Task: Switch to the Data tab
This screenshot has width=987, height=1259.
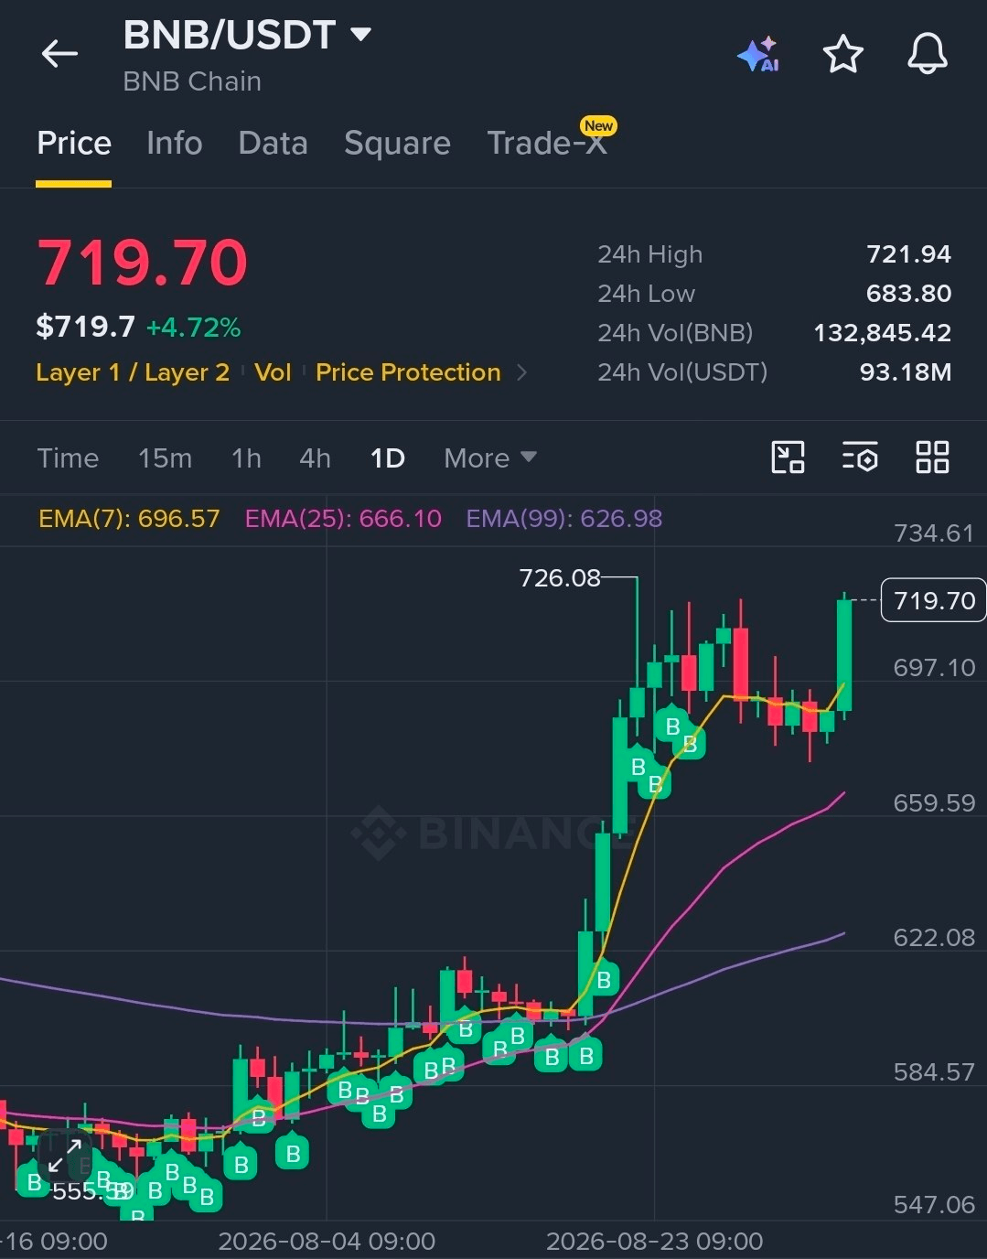Action: [273, 143]
